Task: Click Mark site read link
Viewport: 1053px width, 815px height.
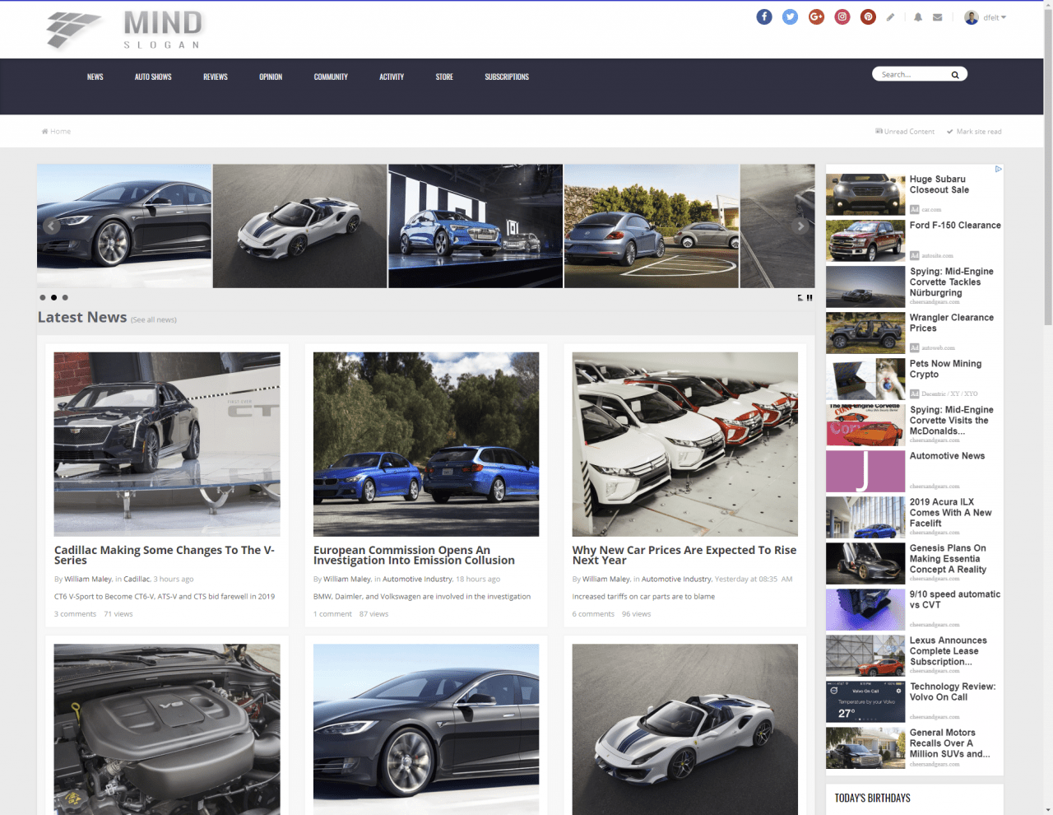Action: [x=978, y=132]
